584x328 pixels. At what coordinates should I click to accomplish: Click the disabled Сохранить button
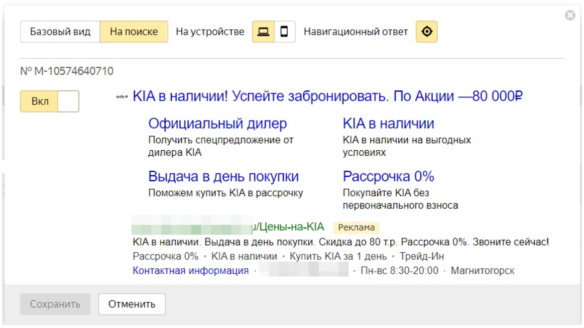(x=55, y=304)
